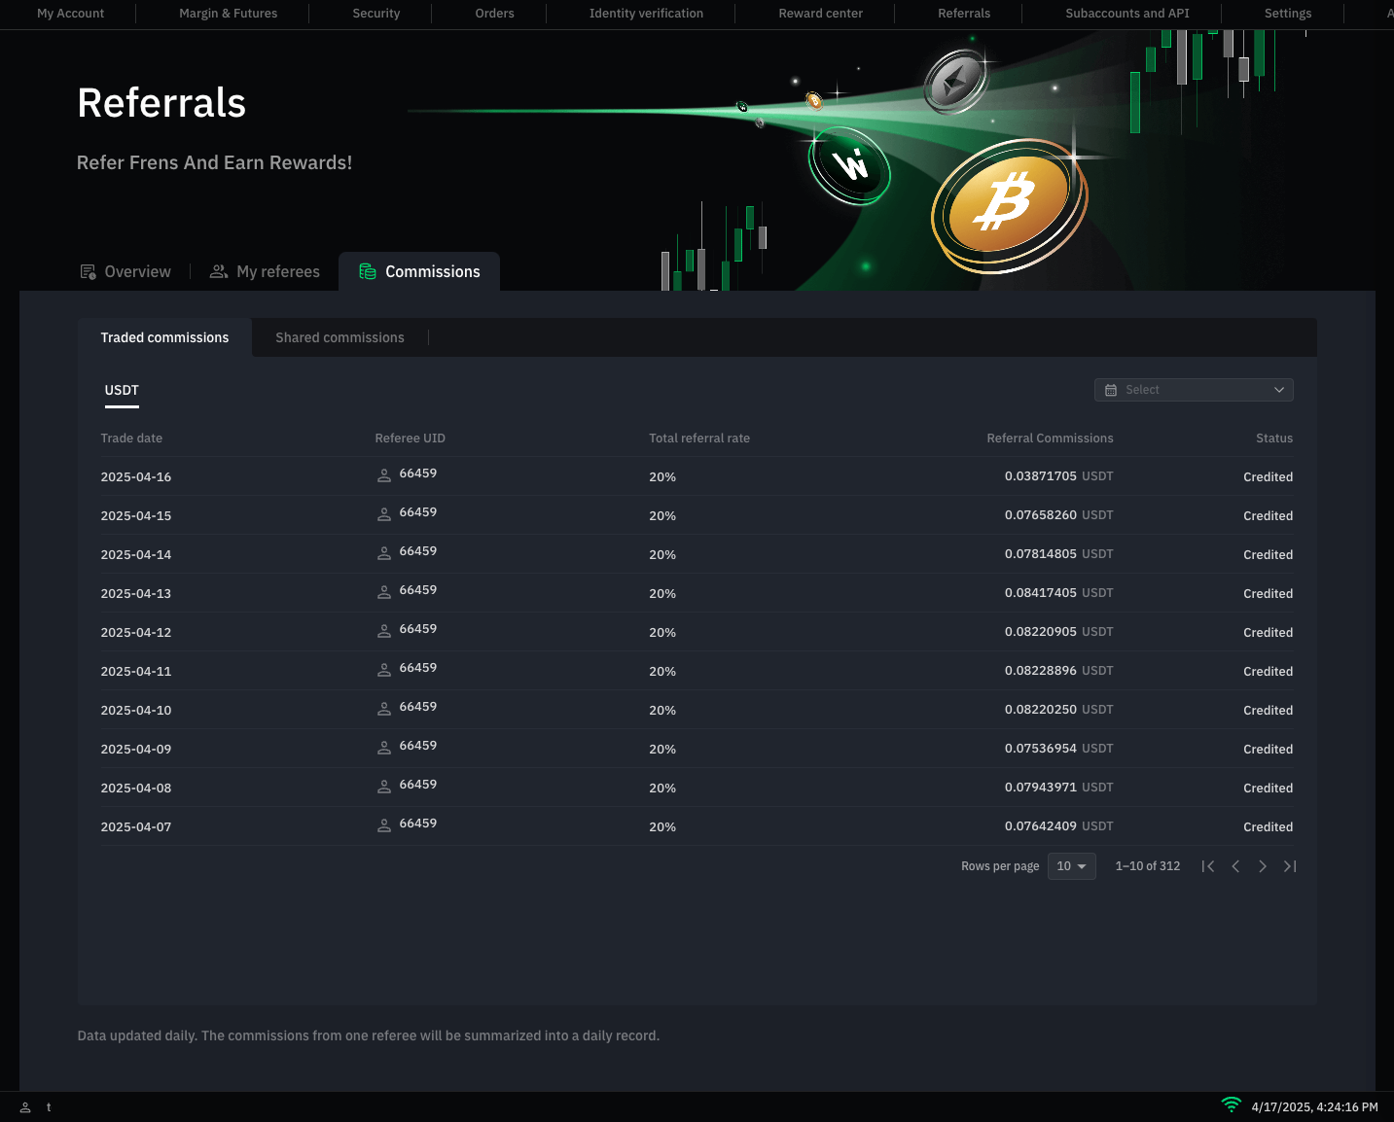This screenshot has width=1394, height=1122.
Task: Click user icon in 2025-04-08 row
Action: [384, 787]
